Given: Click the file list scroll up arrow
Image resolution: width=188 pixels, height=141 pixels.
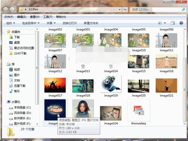Looking at the screenshot, I should (185, 29).
